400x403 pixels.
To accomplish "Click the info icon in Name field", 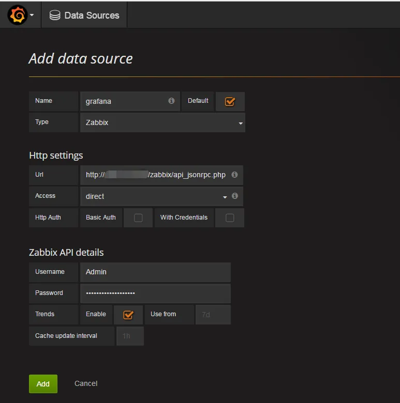I will pos(171,101).
